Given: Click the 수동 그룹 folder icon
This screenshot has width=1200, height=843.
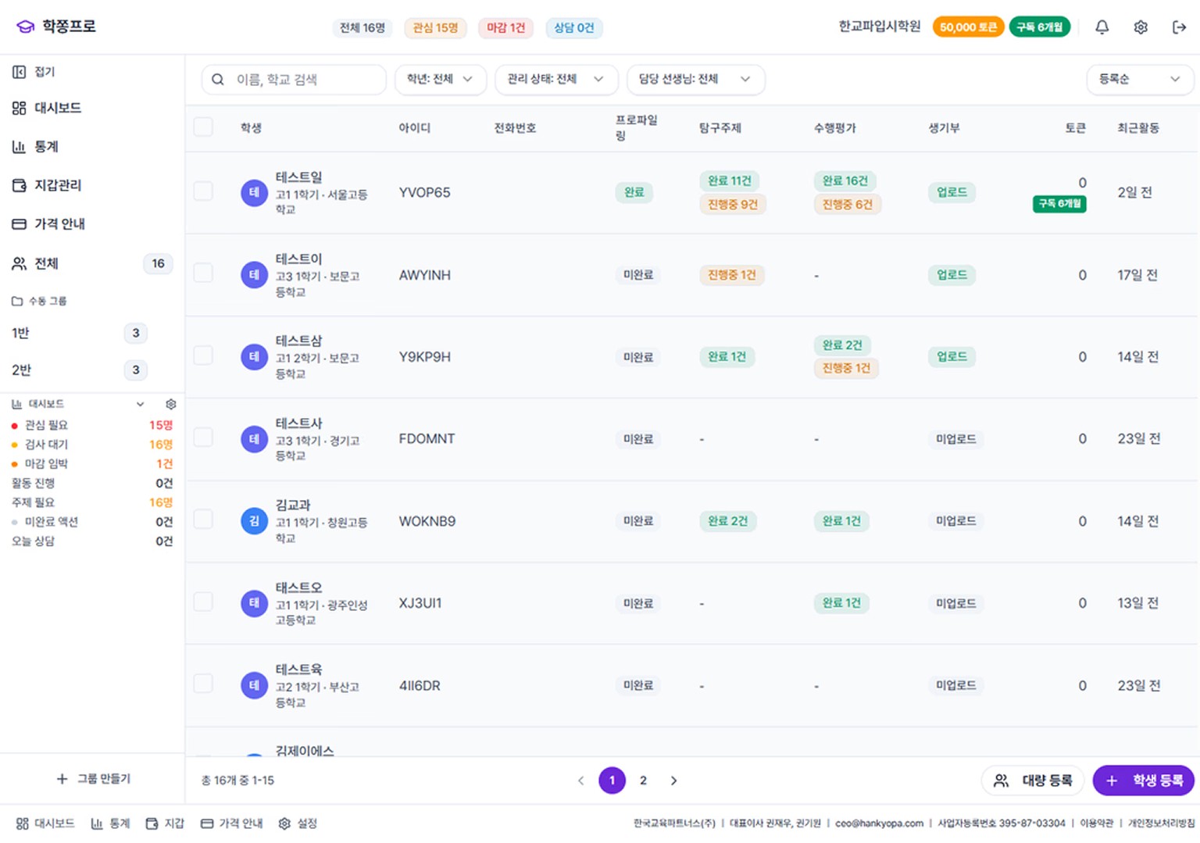Looking at the screenshot, I should pyautogui.click(x=16, y=301).
